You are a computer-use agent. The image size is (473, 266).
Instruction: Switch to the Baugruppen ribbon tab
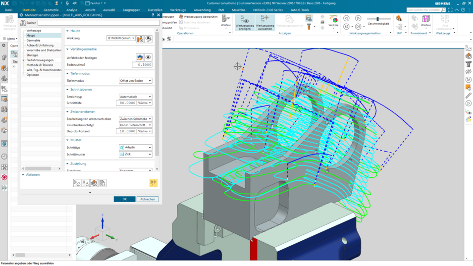[131, 10]
